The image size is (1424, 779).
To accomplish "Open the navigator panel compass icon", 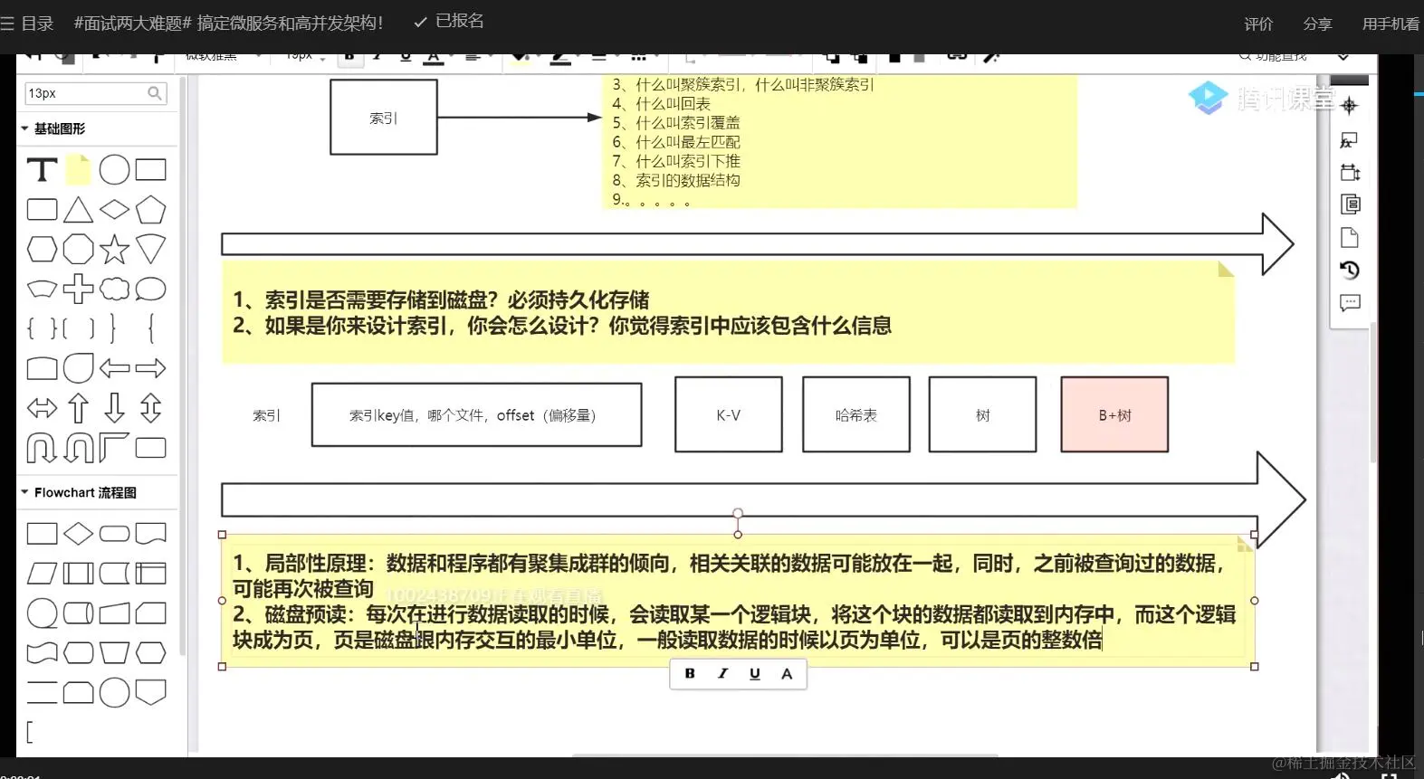I will (1350, 106).
